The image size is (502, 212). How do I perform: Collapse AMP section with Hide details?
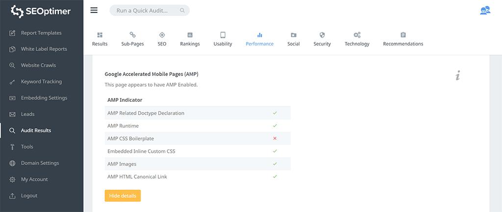(123, 195)
